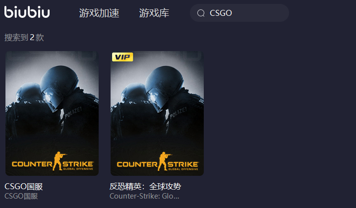Screen dimensions: 356x208
Task: Focus the search field containing CSGO
Action: [x=239, y=13]
